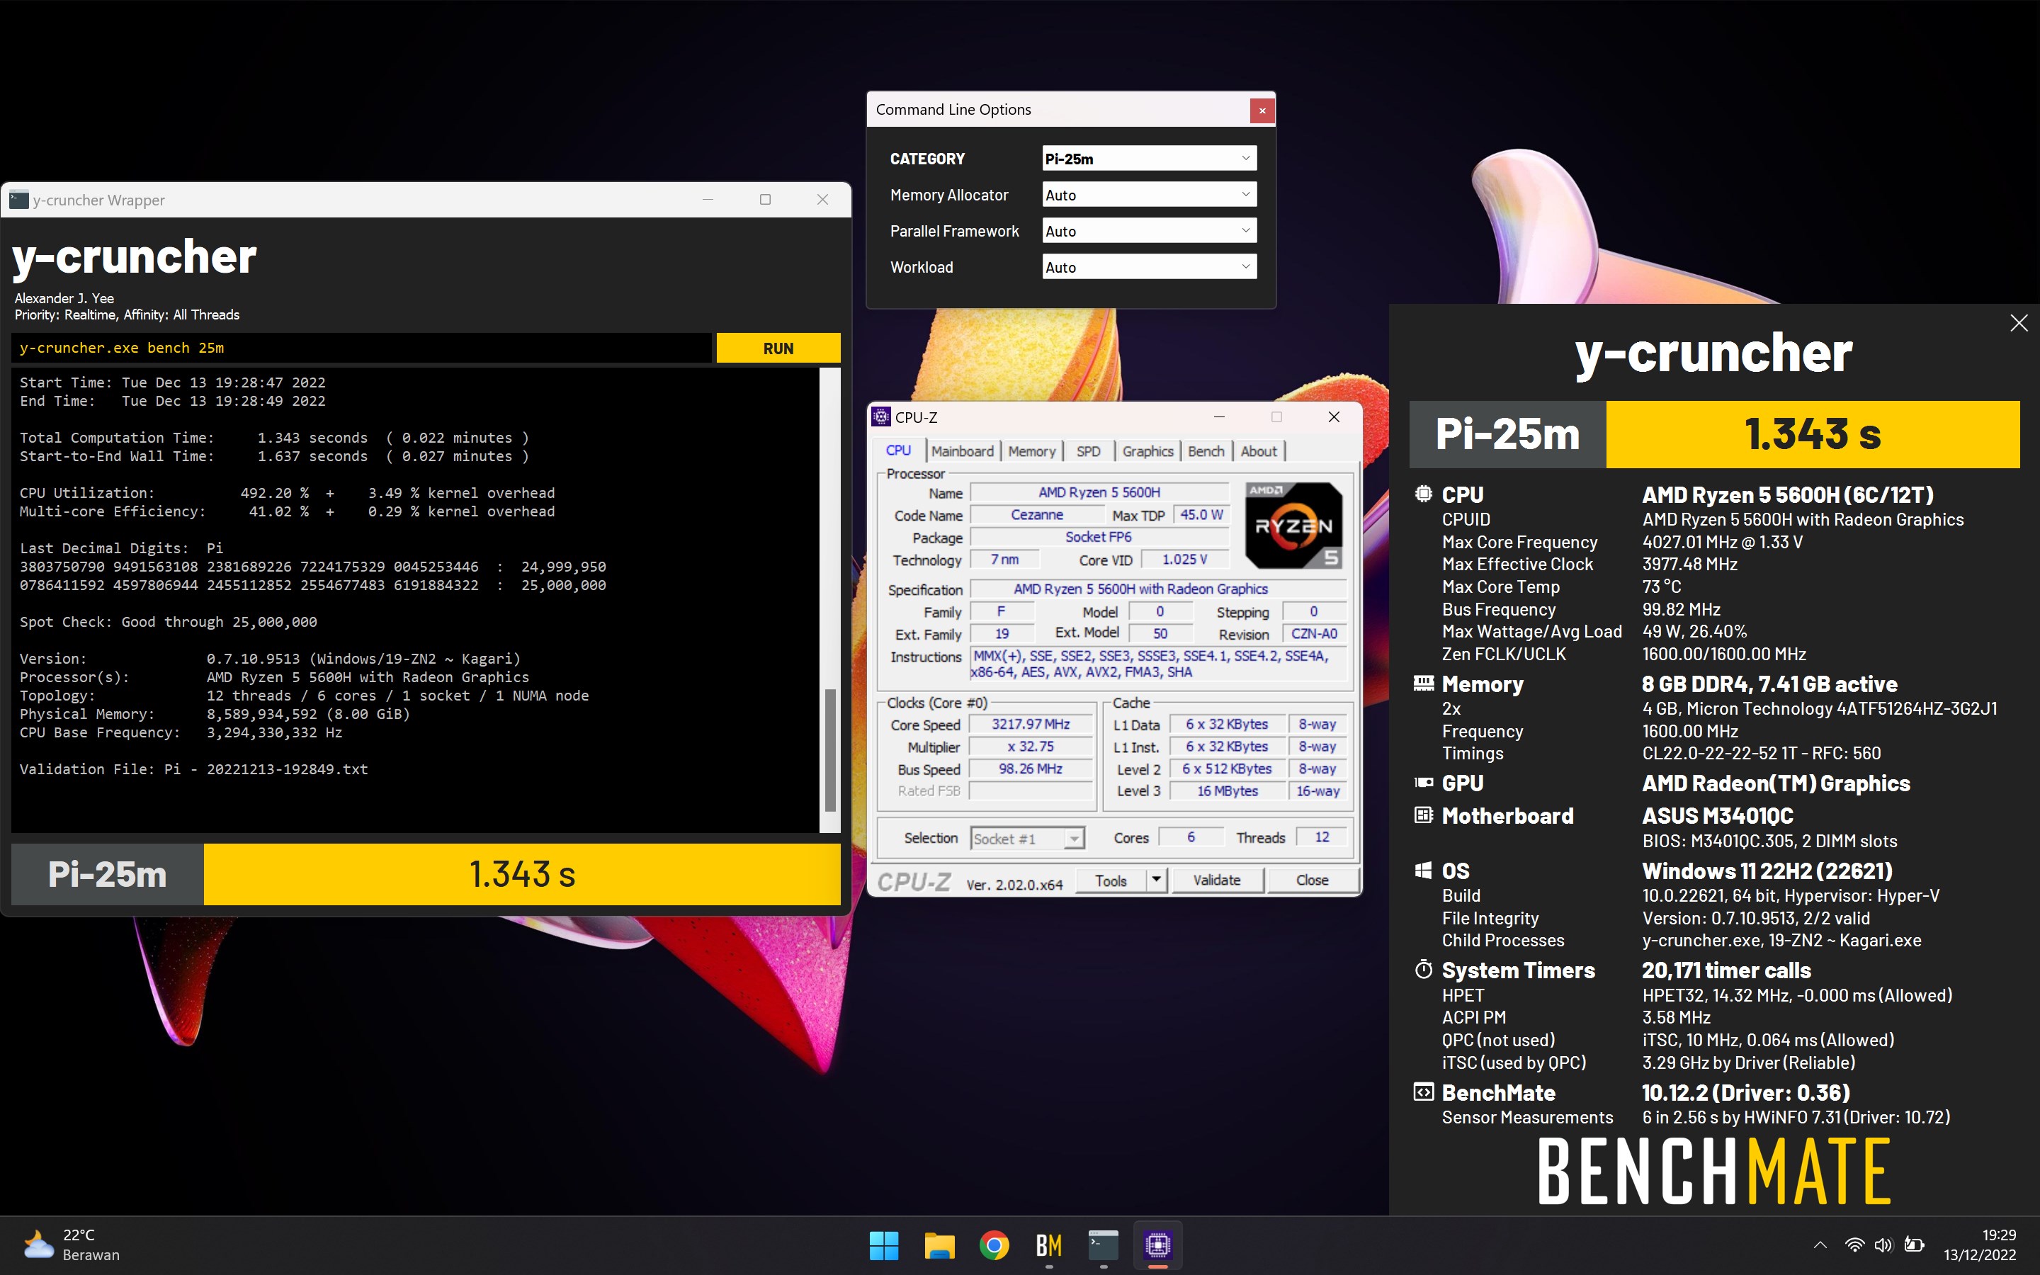Switch to the Memory tab in CPU-Z
The height and width of the screenshot is (1275, 2040).
click(x=1032, y=451)
